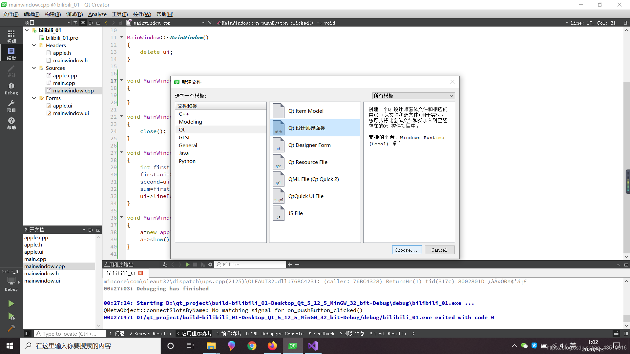This screenshot has width=630, height=354.
Task: Toggle the left sidebar button in the status bar
Action: pyautogui.click(x=28, y=334)
